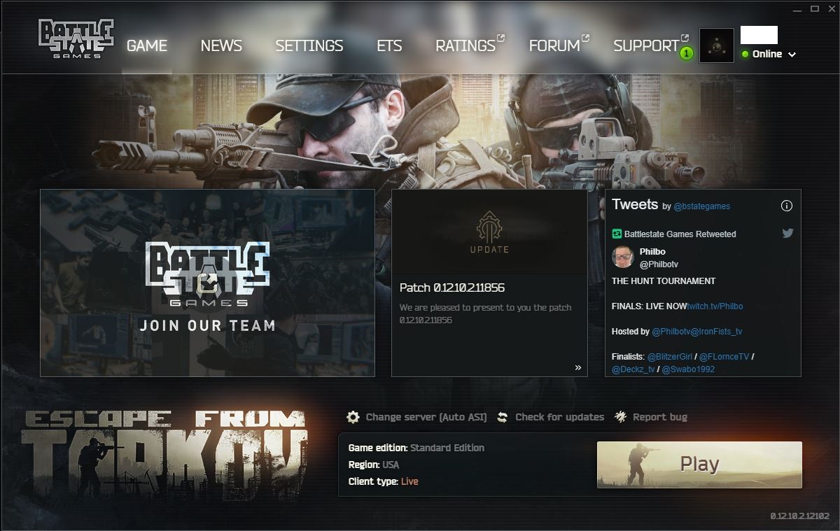Click the retweet icon
The image size is (840, 531).
tap(617, 234)
